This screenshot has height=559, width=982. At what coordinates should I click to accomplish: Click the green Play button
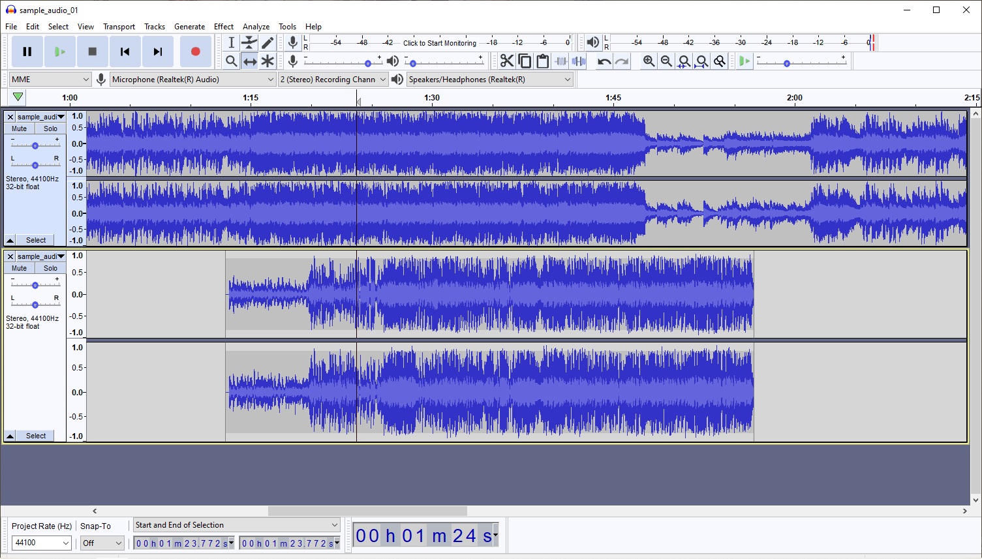60,52
